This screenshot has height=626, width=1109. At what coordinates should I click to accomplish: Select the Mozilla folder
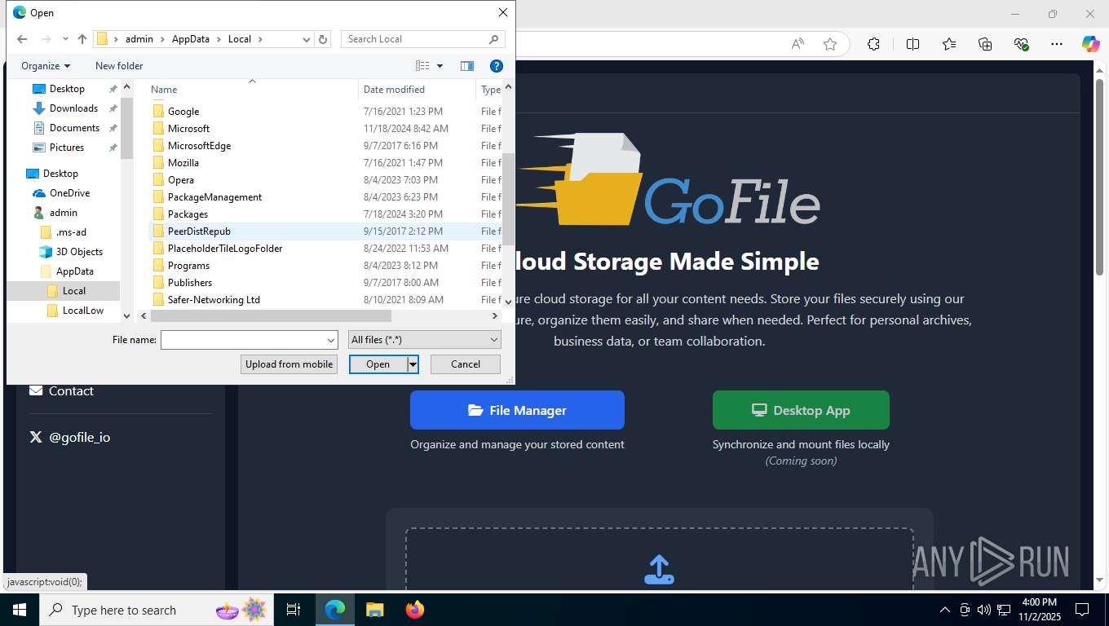click(183, 163)
